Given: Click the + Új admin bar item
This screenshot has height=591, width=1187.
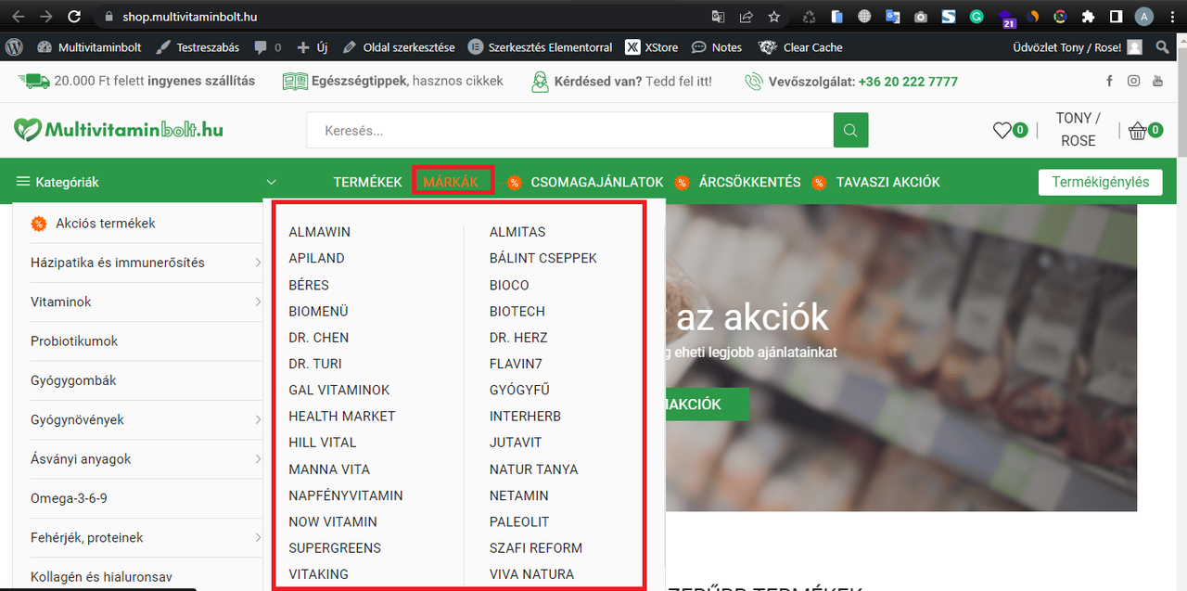Looking at the screenshot, I should click(313, 47).
